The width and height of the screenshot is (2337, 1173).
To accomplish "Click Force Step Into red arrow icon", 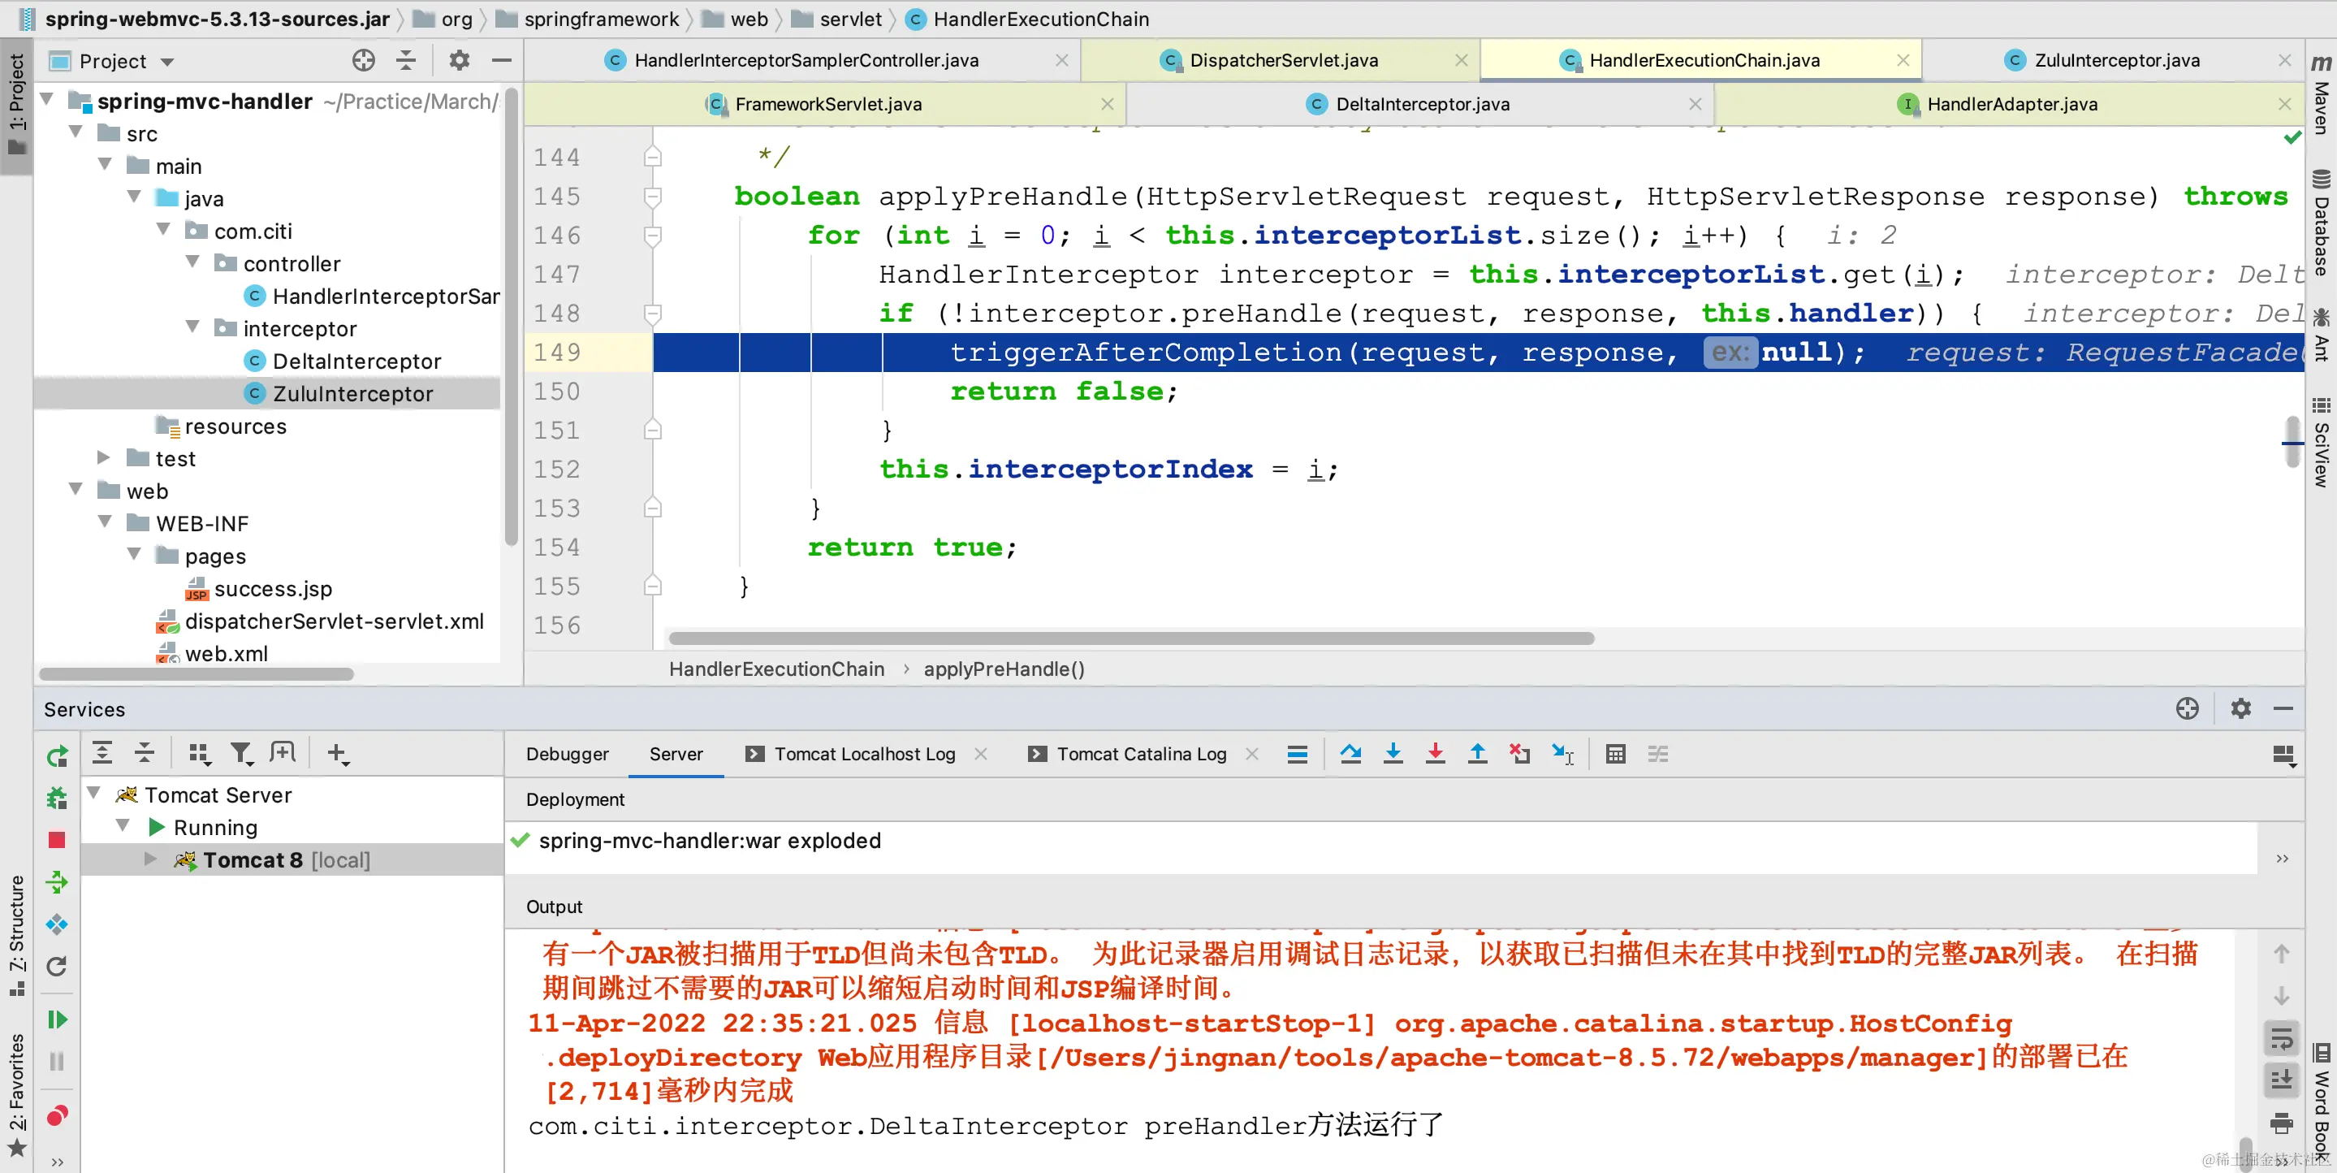I will pyautogui.click(x=1434, y=754).
